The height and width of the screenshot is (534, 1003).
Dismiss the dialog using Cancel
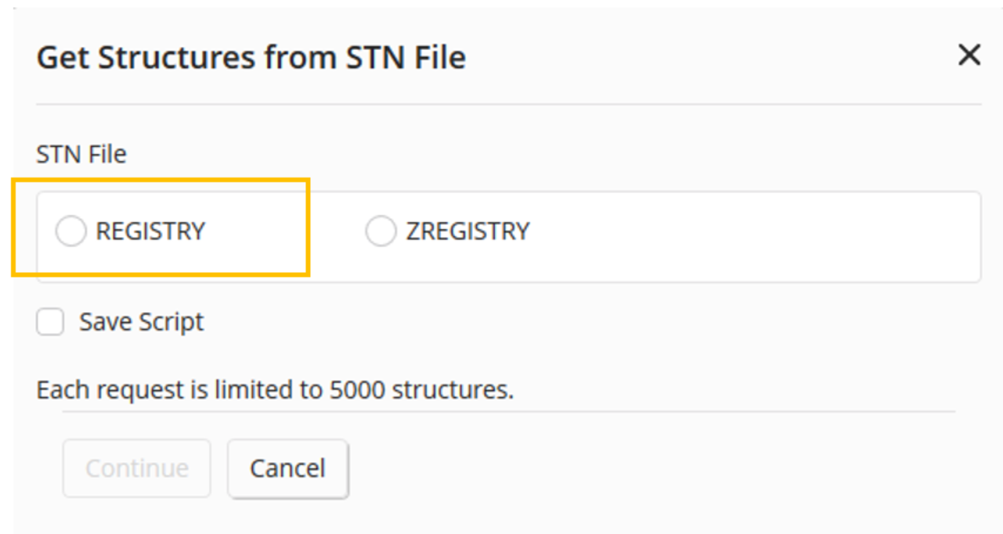pyautogui.click(x=287, y=468)
